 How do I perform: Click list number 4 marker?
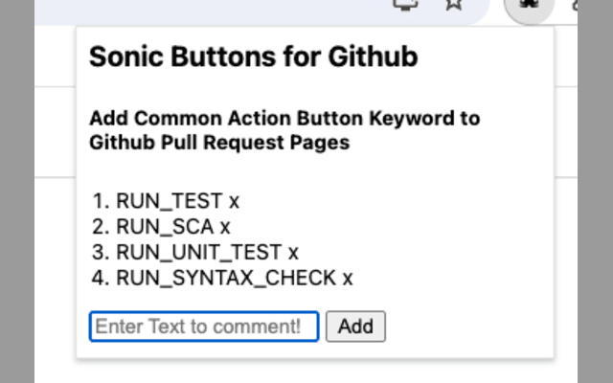click(101, 279)
